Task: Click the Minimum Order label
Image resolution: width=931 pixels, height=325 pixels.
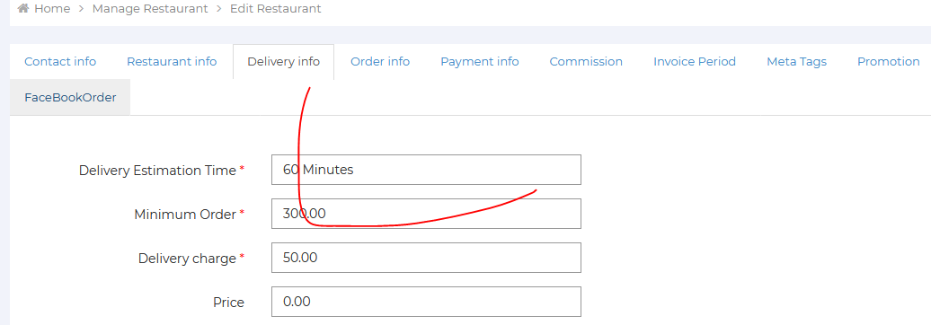Action: click(185, 215)
